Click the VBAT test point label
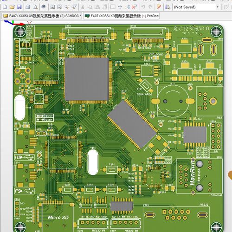The height and width of the screenshot is (232, 232). [x=161, y=121]
